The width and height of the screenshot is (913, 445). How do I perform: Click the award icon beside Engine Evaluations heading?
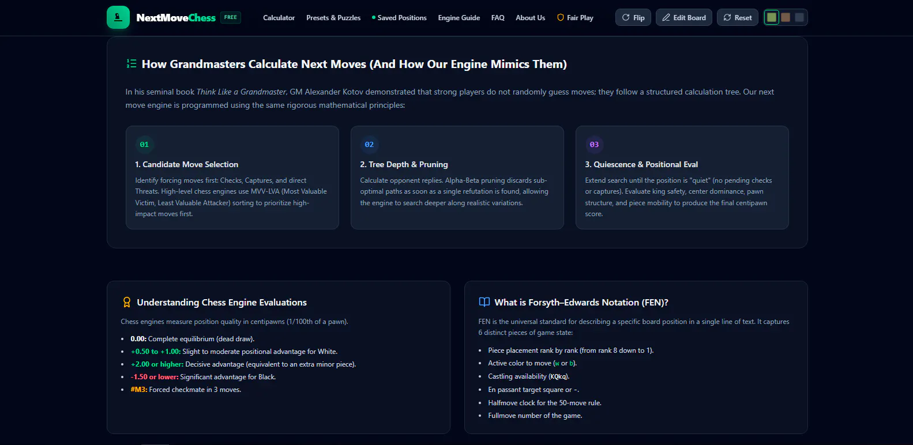(x=127, y=302)
